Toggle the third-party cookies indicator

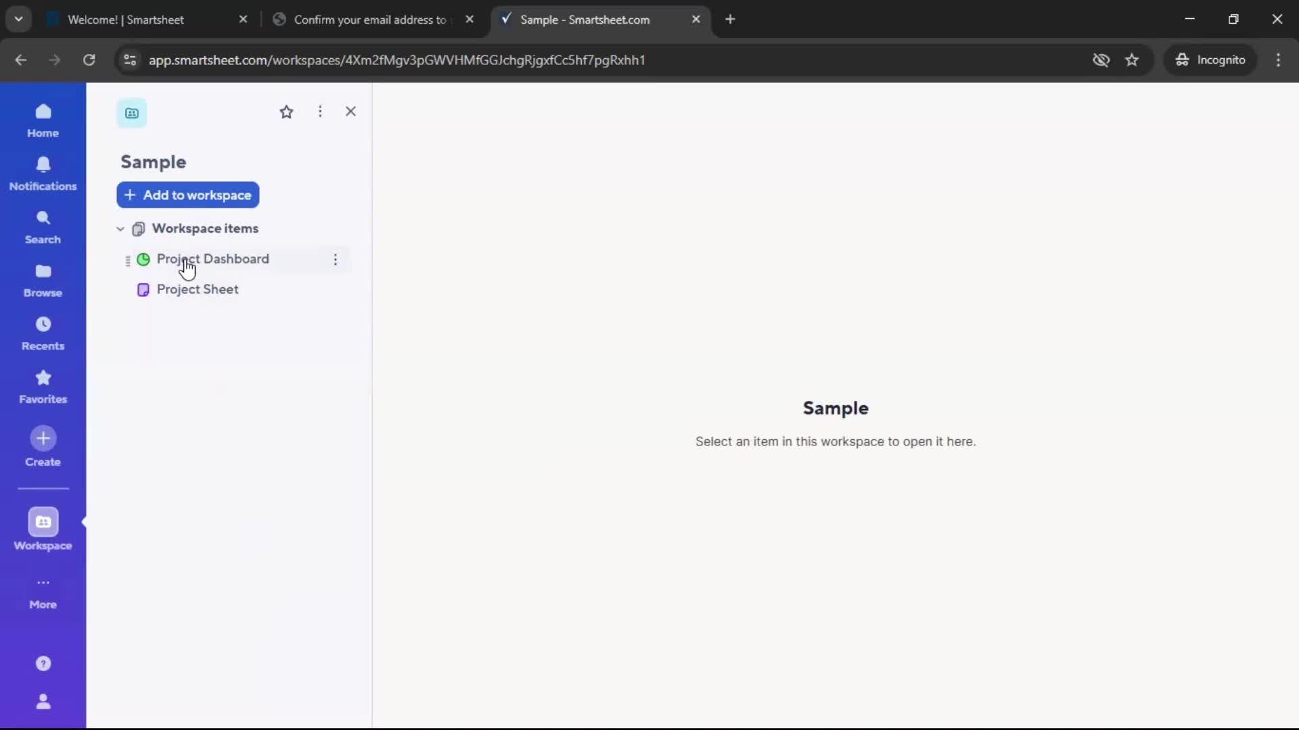(1101, 59)
